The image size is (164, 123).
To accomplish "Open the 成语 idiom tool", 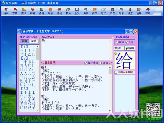I will tap(24, 11).
